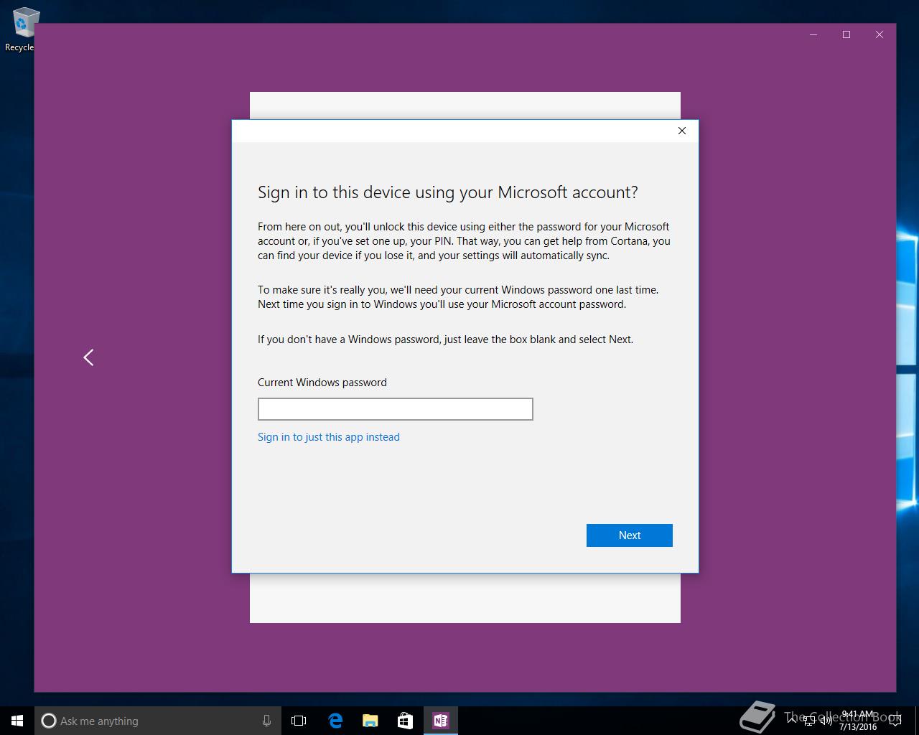Image resolution: width=919 pixels, height=735 pixels.
Task: Open the Recycle Bin desktop icon
Action: pos(23,29)
